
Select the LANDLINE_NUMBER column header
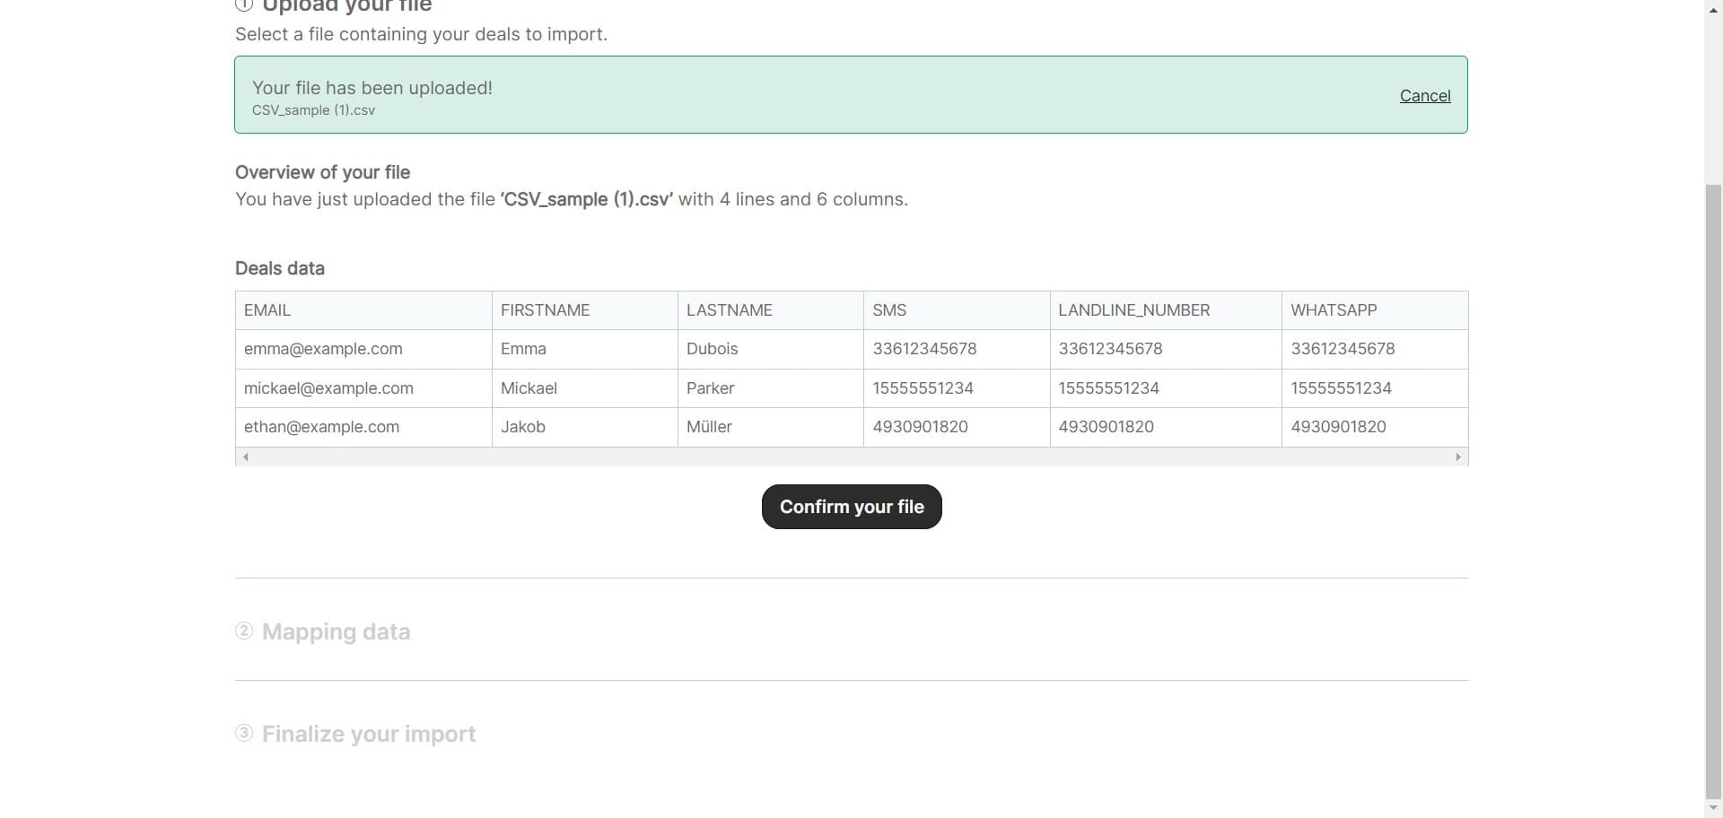[x=1133, y=309]
